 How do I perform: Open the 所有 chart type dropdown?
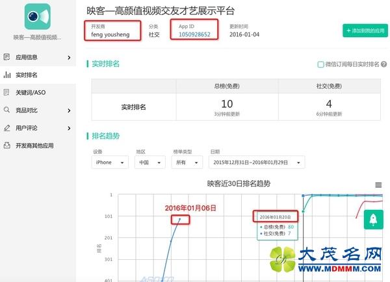pos(187,162)
